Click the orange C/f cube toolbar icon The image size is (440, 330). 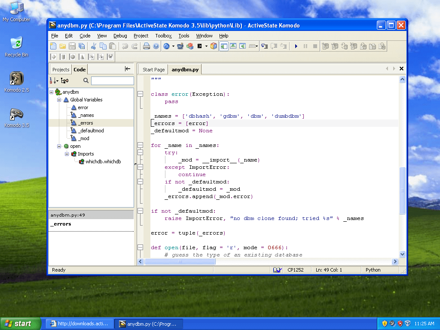pyautogui.click(x=214, y=46)
